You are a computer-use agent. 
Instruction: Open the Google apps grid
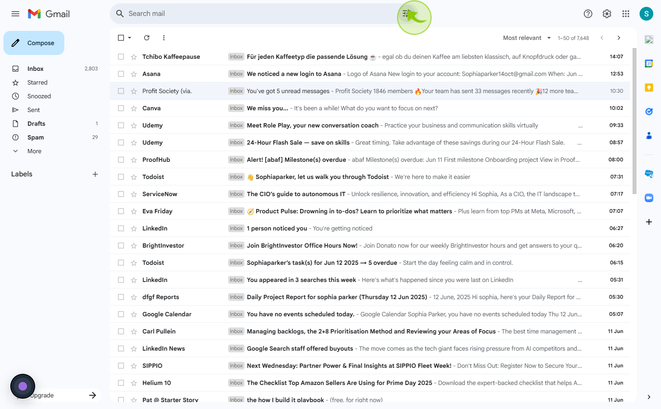(x=626, y=14)
